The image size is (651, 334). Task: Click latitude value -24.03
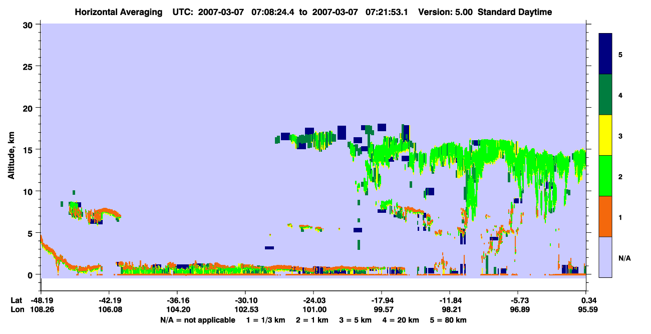point(313,300)
